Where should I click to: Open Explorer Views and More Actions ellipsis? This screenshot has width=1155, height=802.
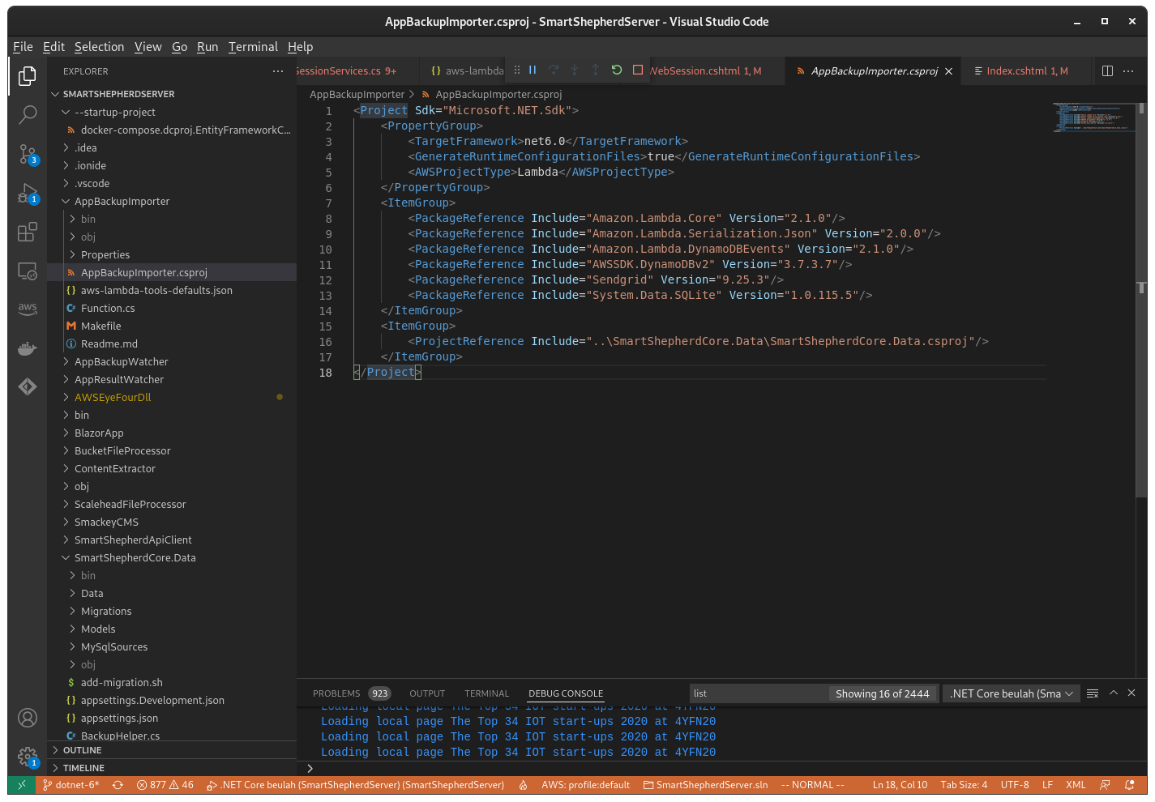tap(278, 71)
